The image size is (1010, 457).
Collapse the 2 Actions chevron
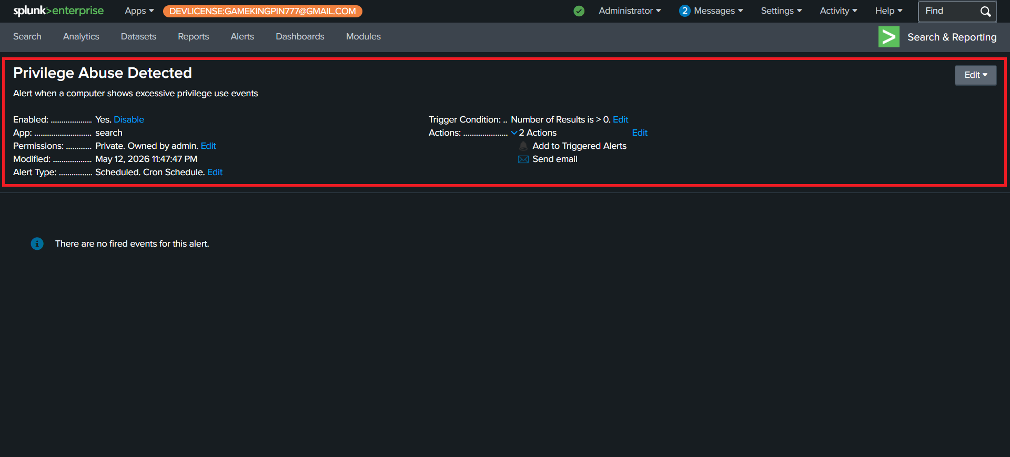(x=514, y=133)
